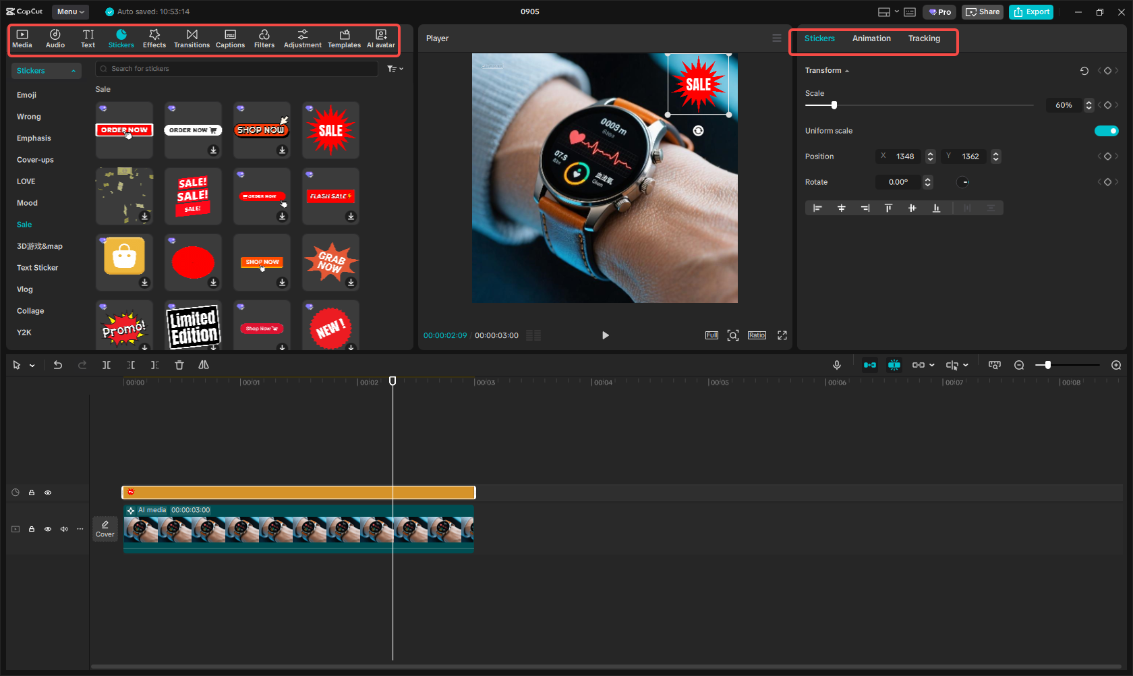Hide the sticker track with eye icon

(48, 492)
